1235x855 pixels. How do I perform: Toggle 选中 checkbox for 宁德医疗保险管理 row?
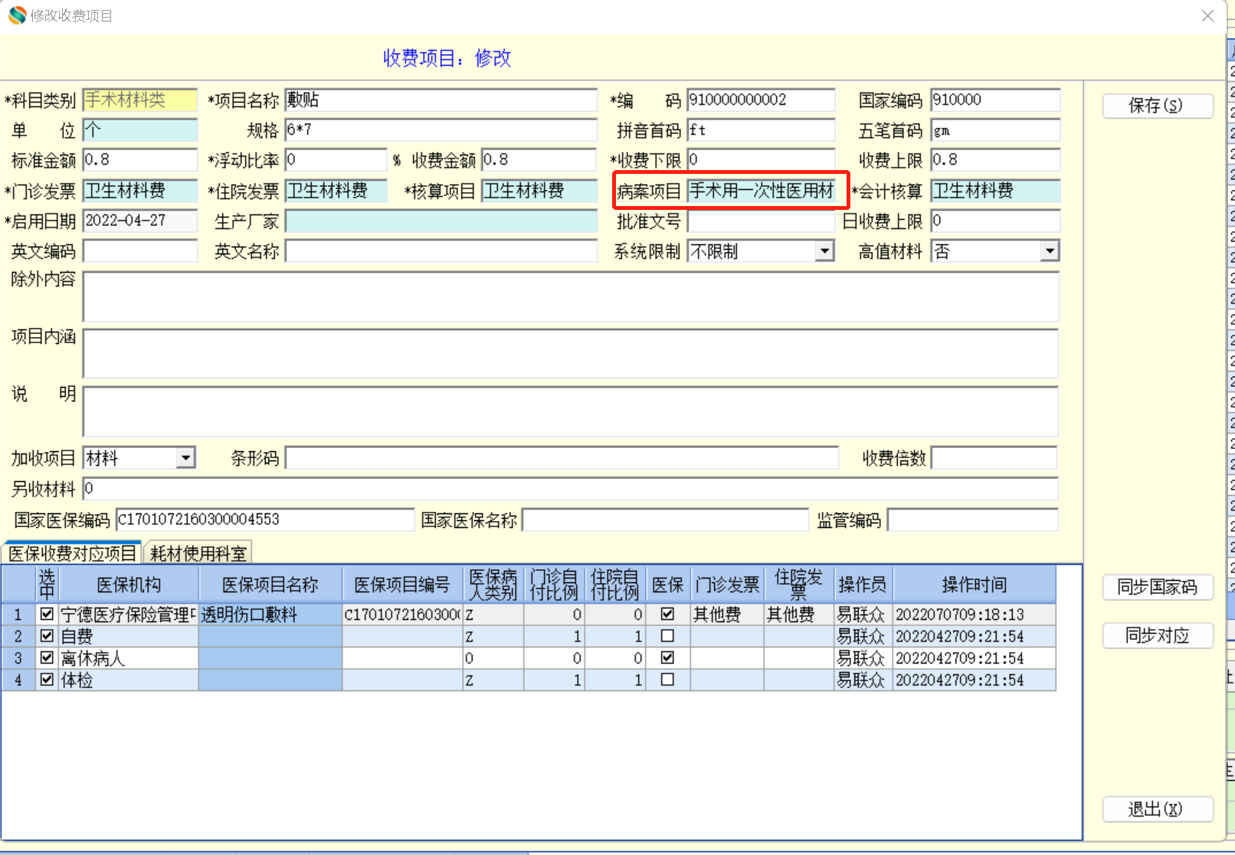tap(47, 614)
